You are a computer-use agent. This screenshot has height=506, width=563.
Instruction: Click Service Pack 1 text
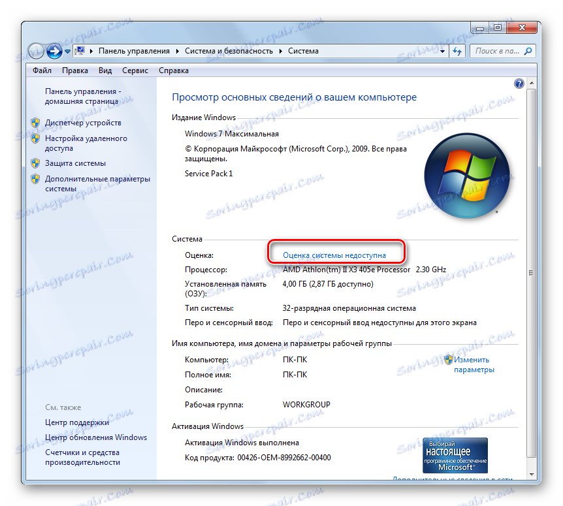point(208,174)
